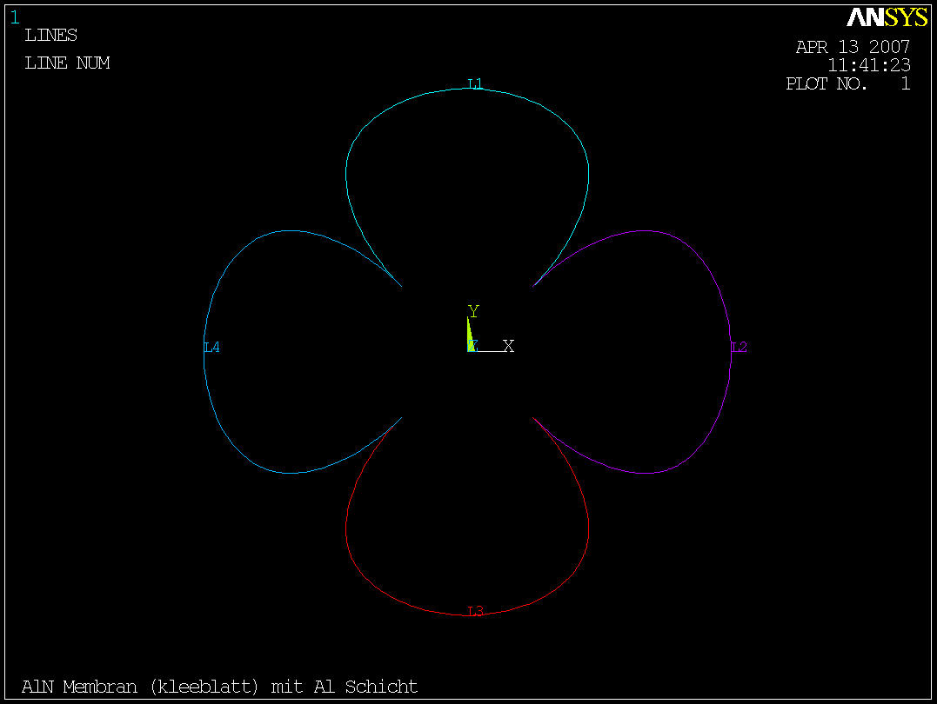This screenshot has width=937, height=704.
Task: Click the time stamp 11:41:23
Action: [x=869, y=64]
